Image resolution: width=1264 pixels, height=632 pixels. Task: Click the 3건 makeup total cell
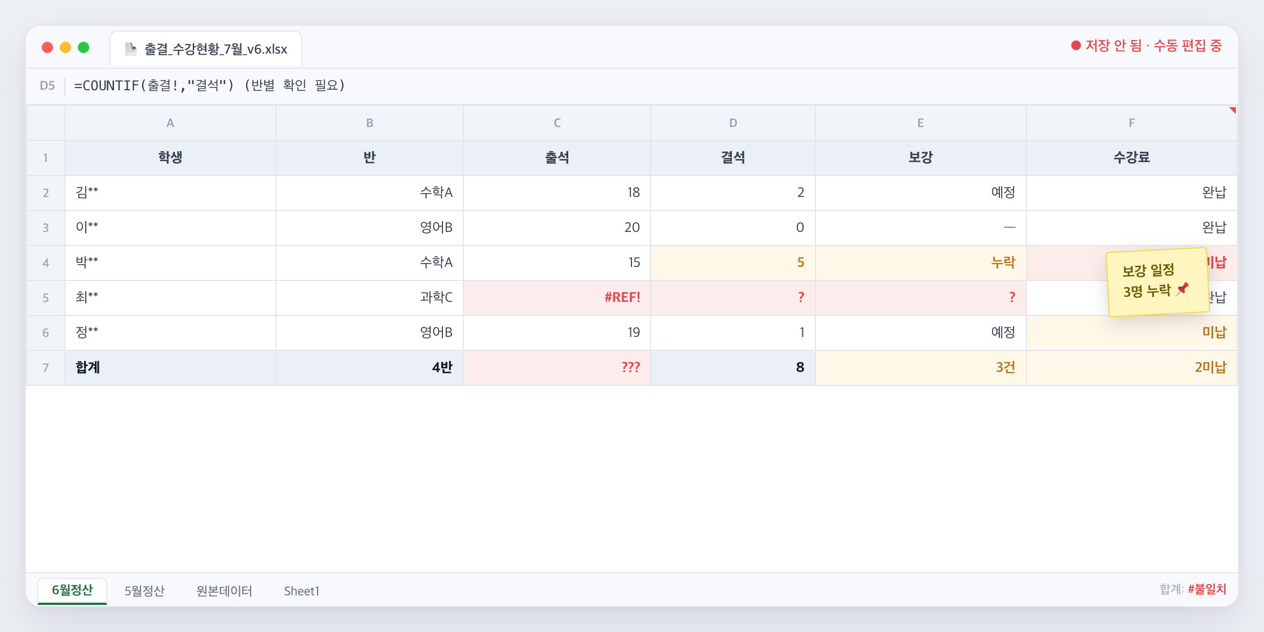(920, 368)
